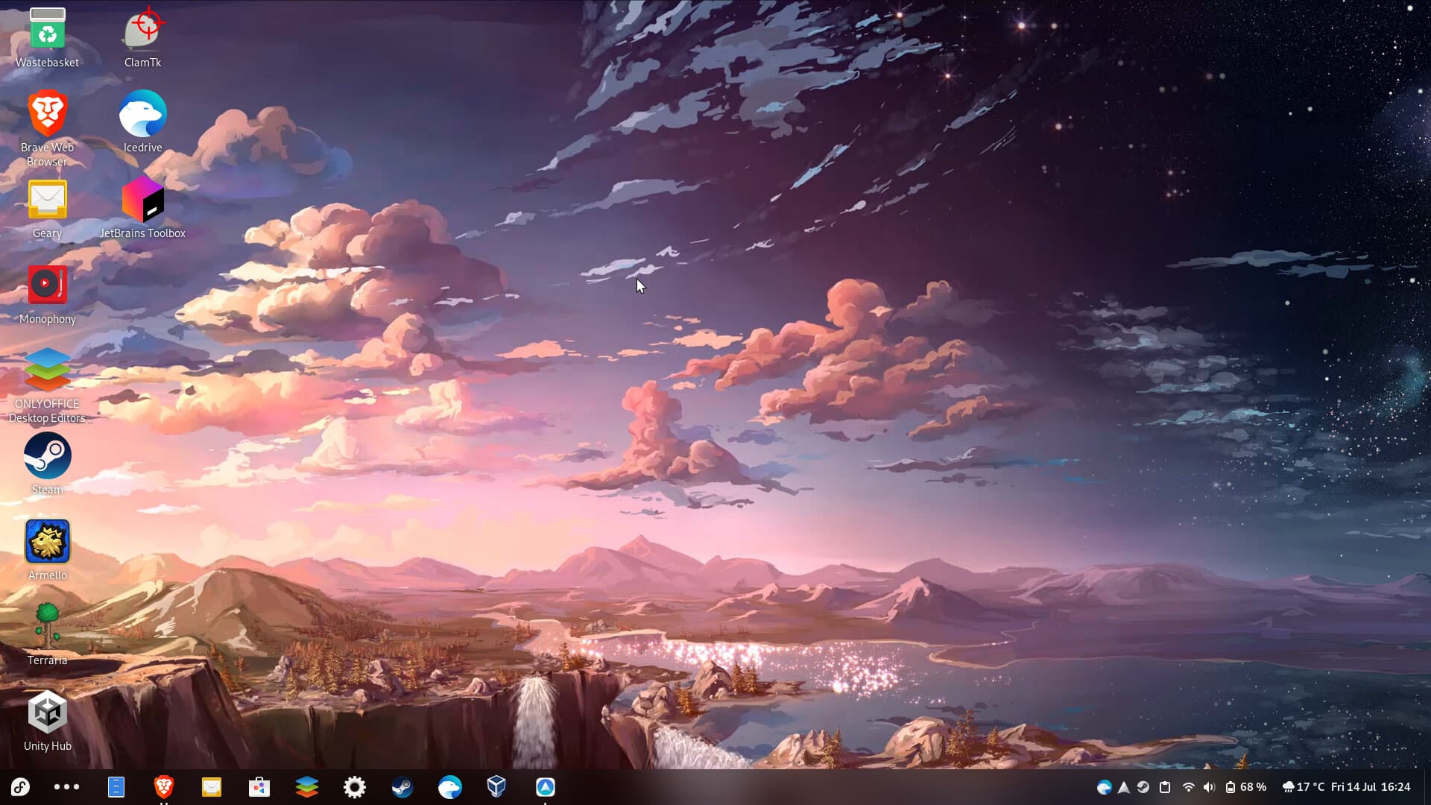1431x805 pixels.
Task: Open the Steam tray indicator
Action: point(1143,787)
